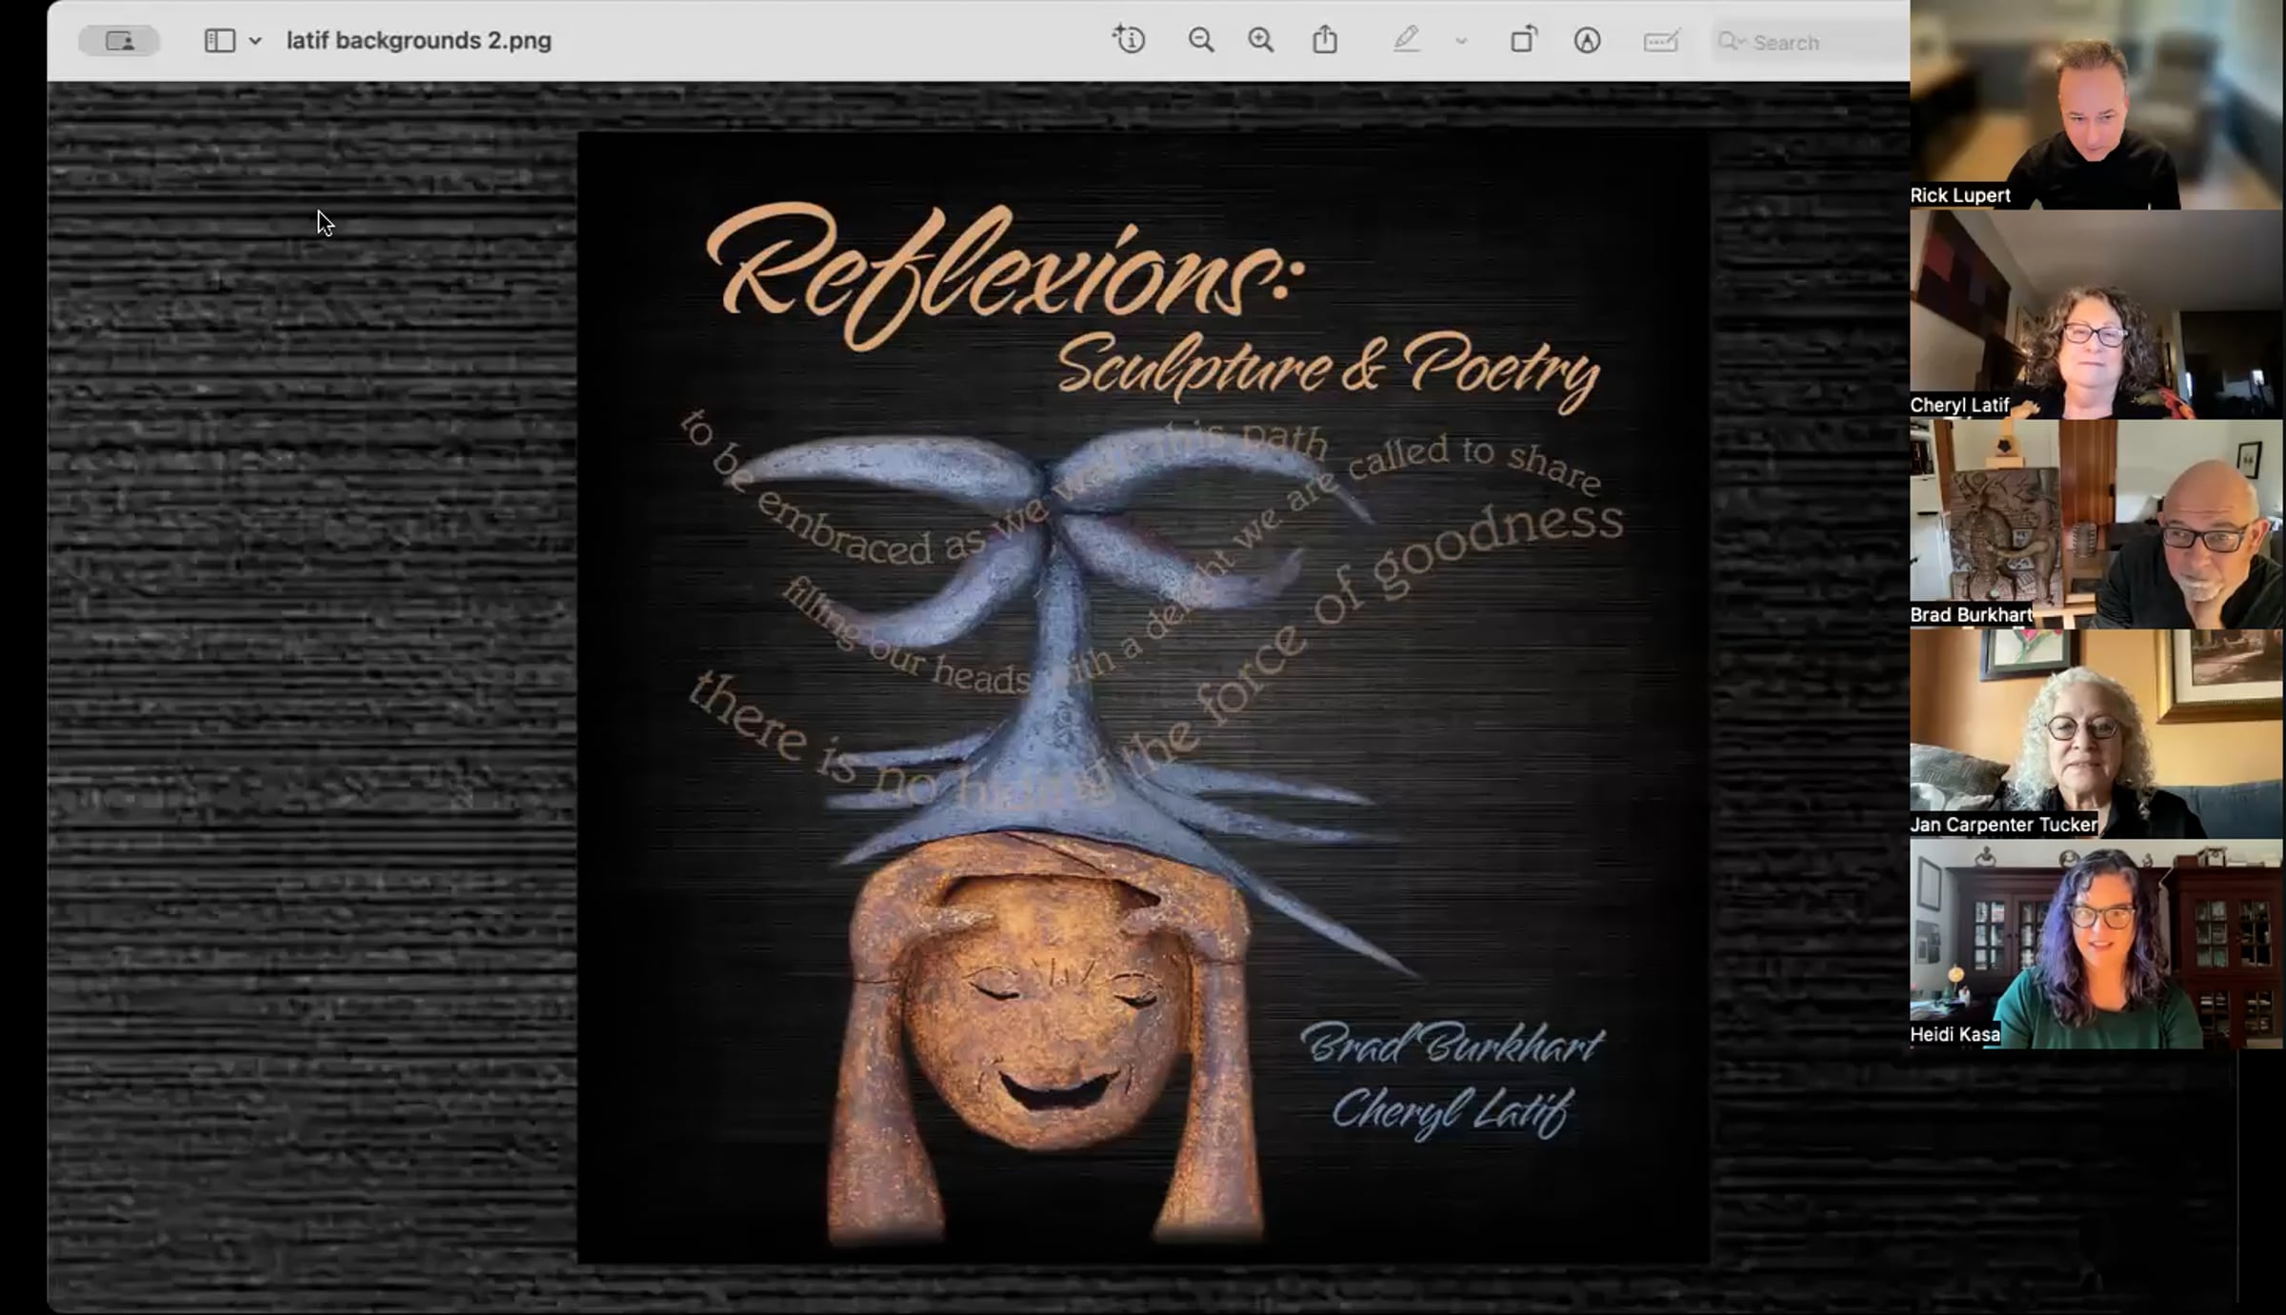
Task: Open search options magnifier dropdown
Action: coord(1731,42)
